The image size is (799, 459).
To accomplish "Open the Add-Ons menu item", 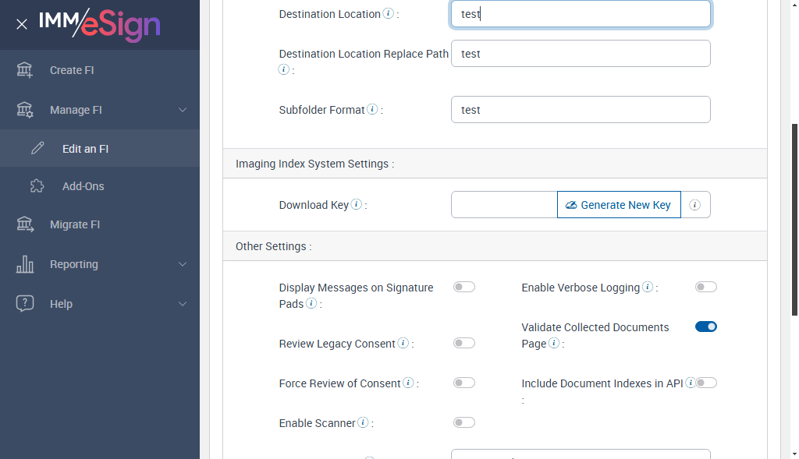I will (x=83, y=186).
